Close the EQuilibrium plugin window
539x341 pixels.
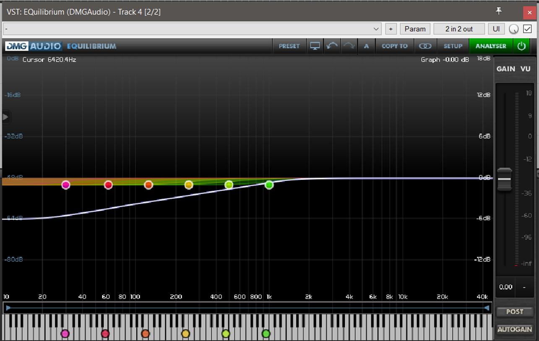(529, 12)
